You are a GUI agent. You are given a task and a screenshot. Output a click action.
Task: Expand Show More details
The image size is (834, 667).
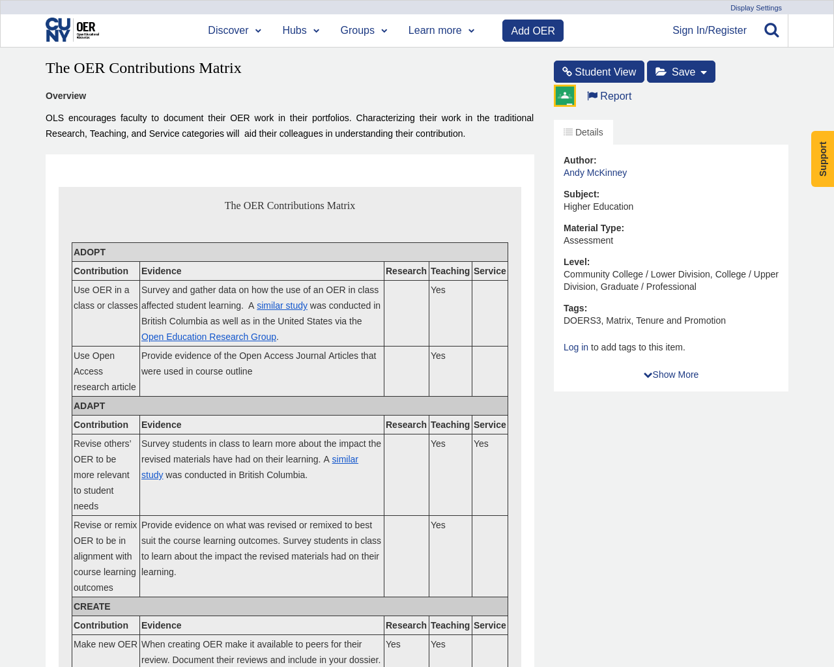671,374
